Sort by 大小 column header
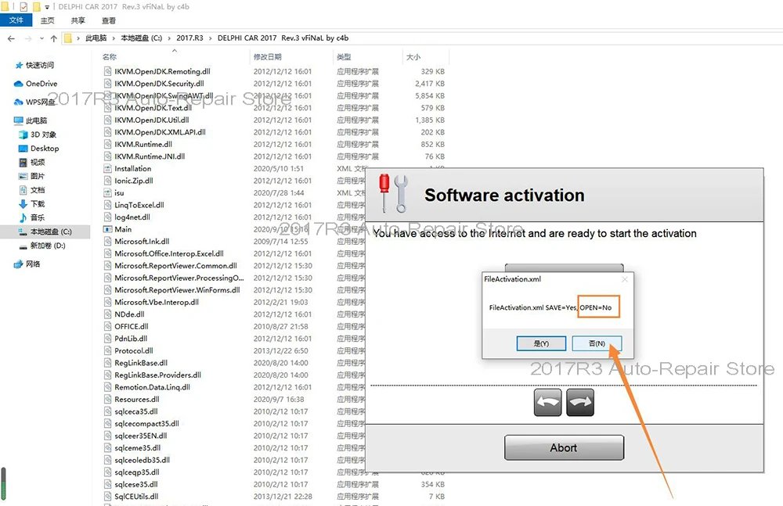Image resolution: width=783 pixels, height=506 pixels. click(x=413, y=57)
